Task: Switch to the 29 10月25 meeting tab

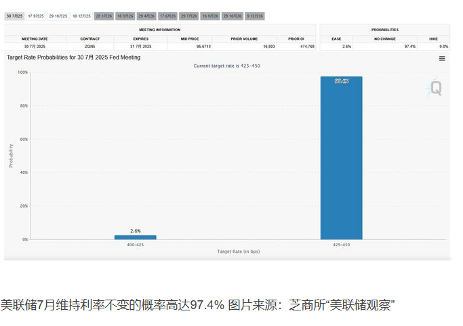Action: [x=58, y=16]
